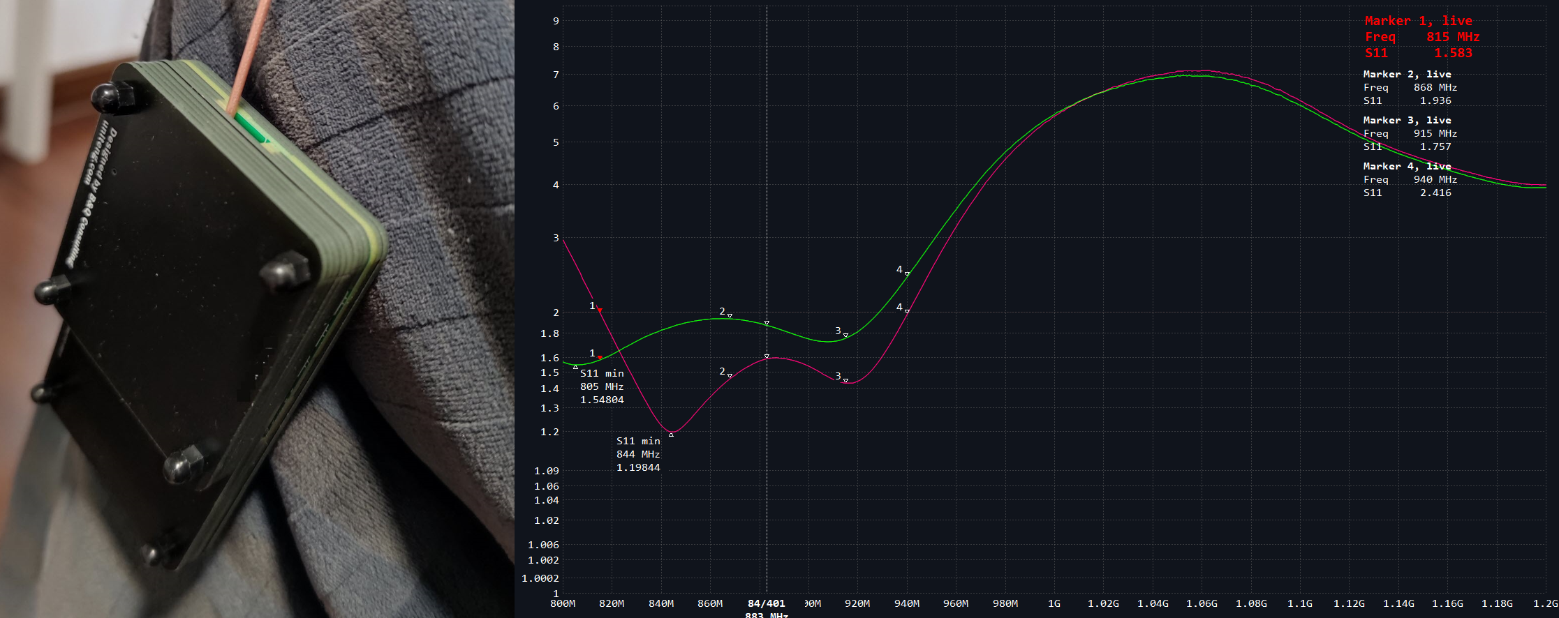1559x618 pixels.
Task: Click the "868 MHz" frequency readout
Action: pos(1435,87)
